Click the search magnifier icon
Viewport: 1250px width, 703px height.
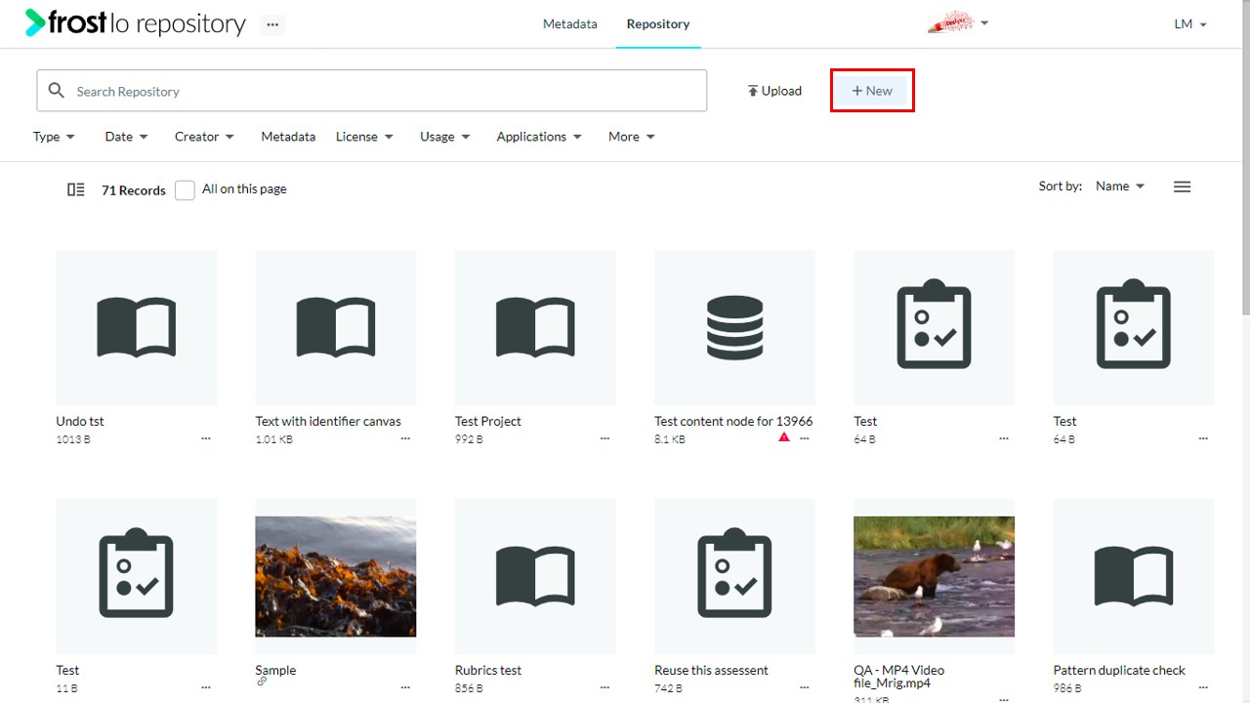click(x=57, y=91)
